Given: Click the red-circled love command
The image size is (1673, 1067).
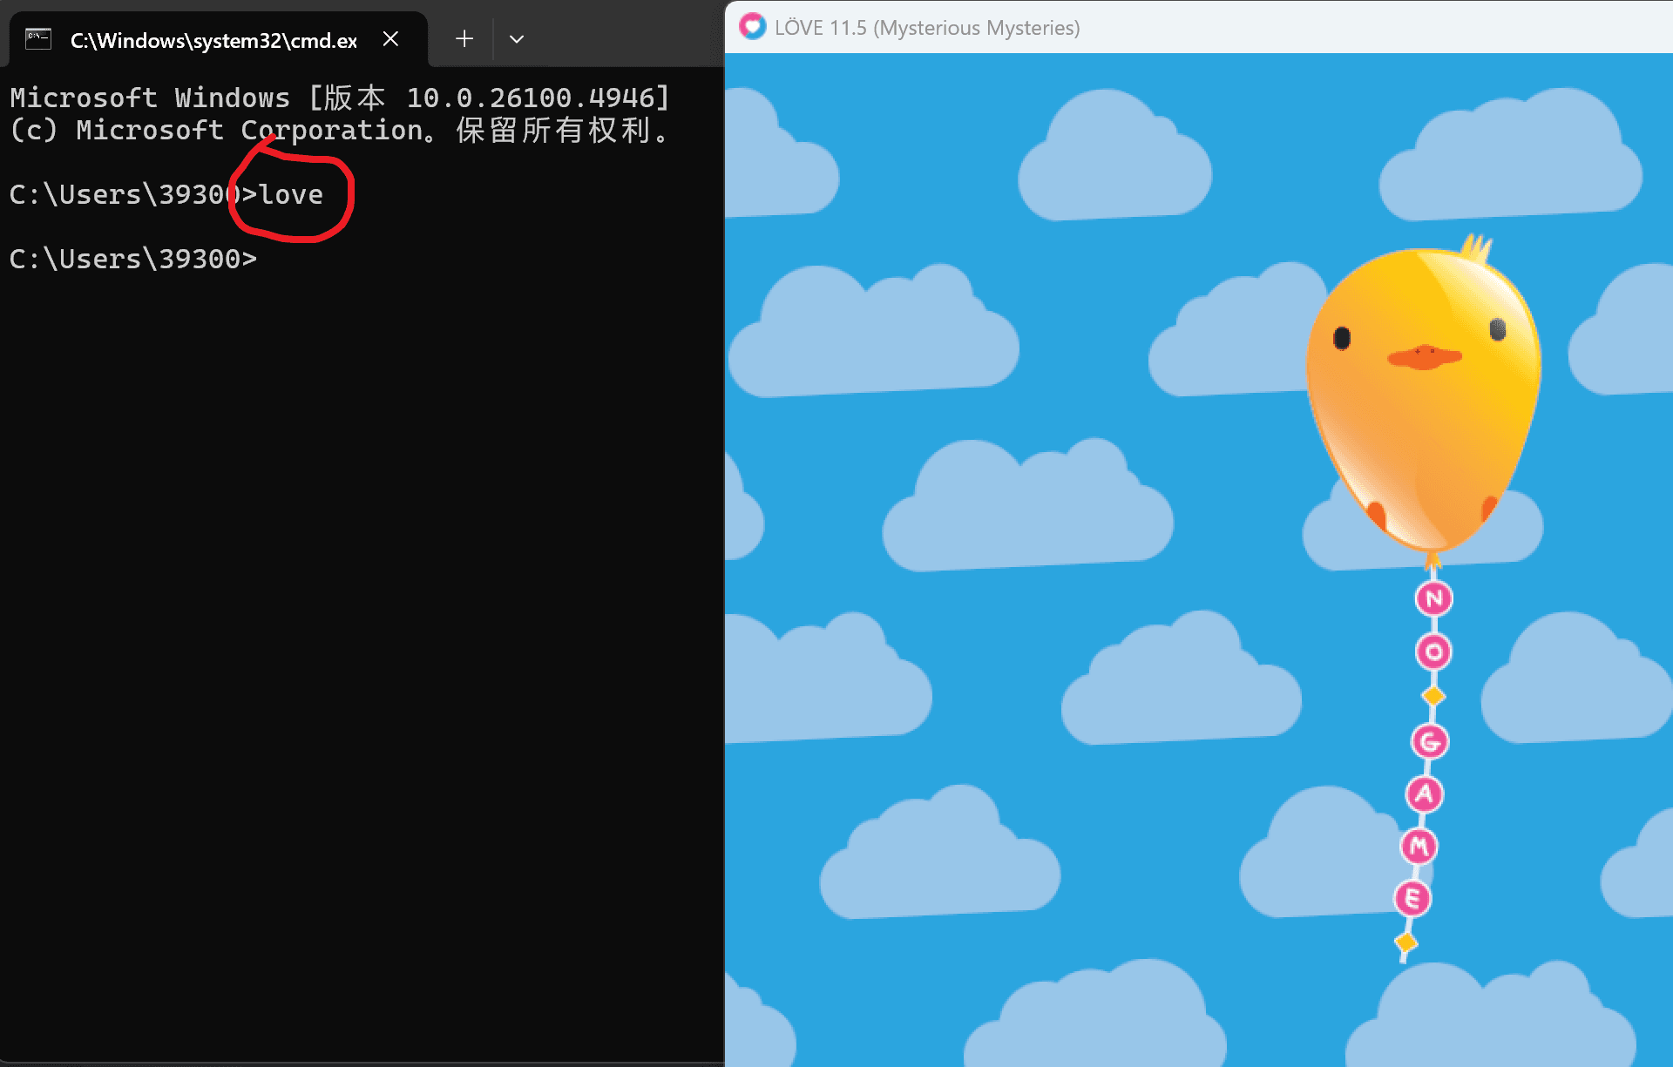Looking at the screenshot, I should 290,194.
